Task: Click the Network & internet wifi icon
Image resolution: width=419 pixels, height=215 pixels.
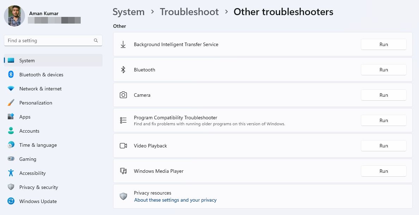Action: (x=11, y=89)
